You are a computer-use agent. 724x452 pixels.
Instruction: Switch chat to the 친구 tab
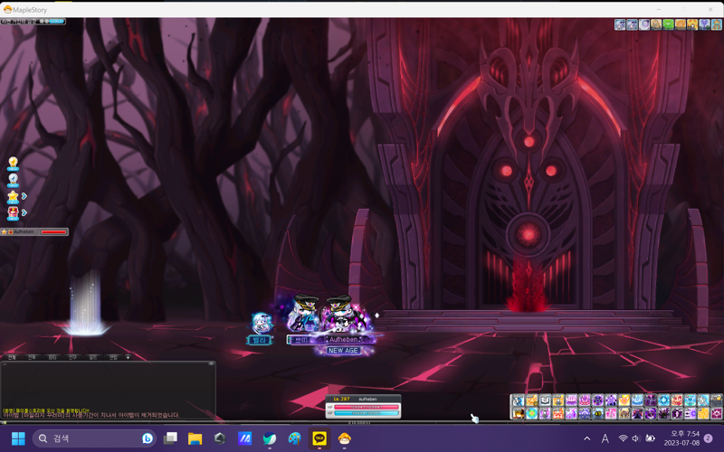click(72, 357)
